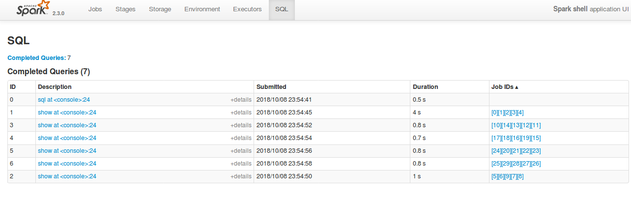This screenshot has height=198, width=631.
Task: Open job link [11]
Action: (x=536, y=125)
